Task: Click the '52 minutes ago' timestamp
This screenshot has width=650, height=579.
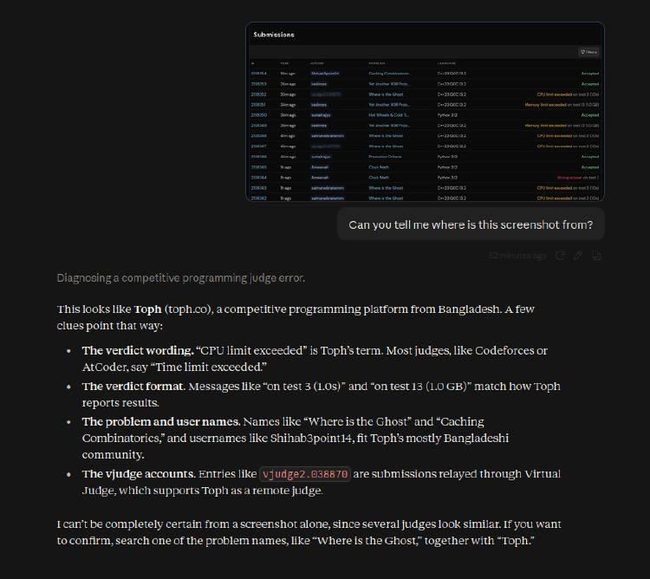Action: (517, 256)
